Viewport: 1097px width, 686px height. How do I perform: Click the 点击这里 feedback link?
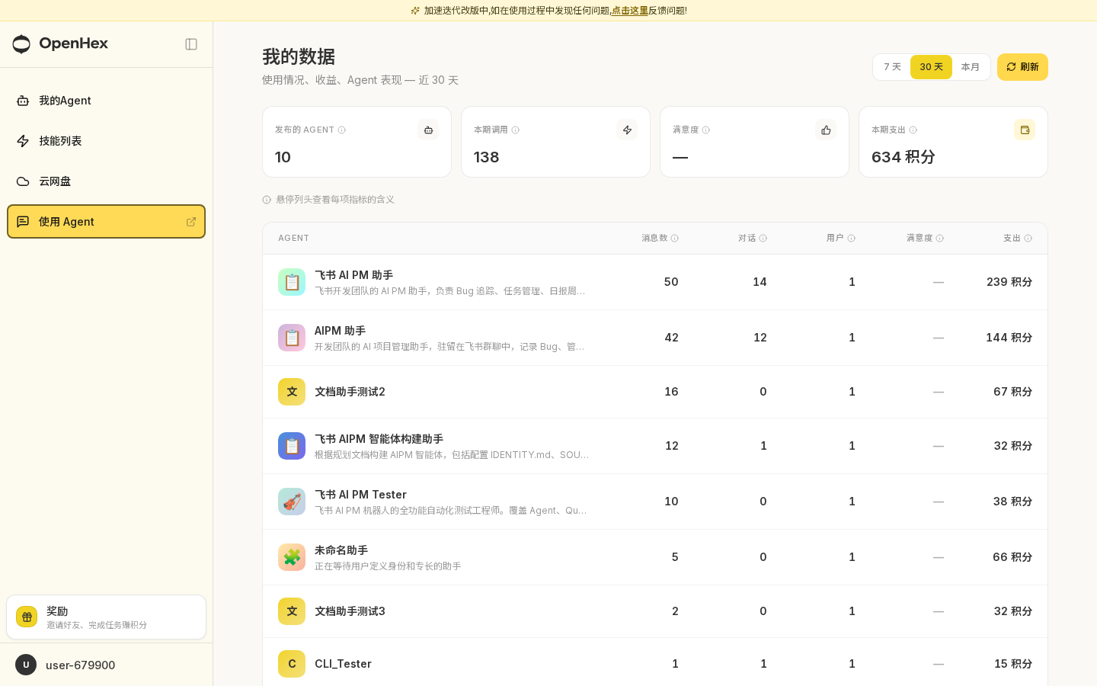[630, 11]
